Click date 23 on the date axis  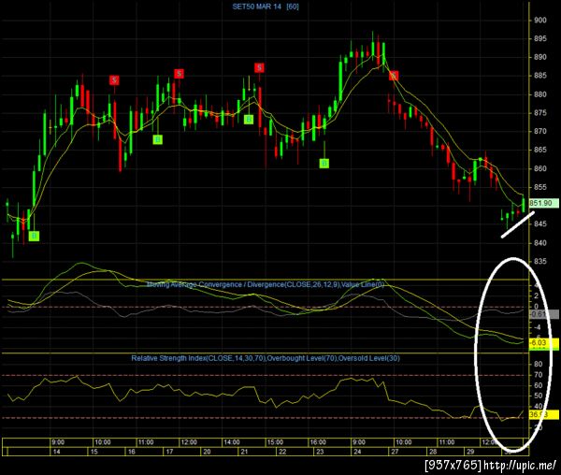click(x=320, y=452)
